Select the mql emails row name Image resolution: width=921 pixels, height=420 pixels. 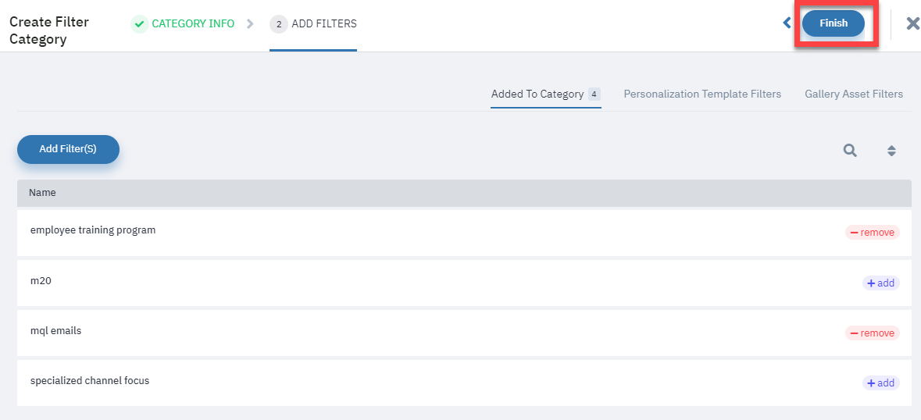[x=55, y=331]
